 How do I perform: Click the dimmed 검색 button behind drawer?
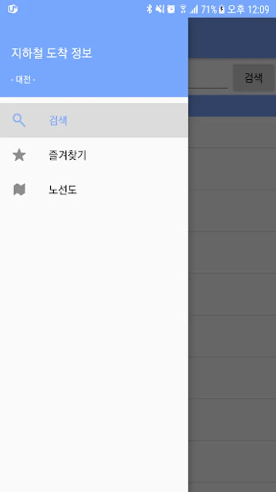tap(254, 78)
